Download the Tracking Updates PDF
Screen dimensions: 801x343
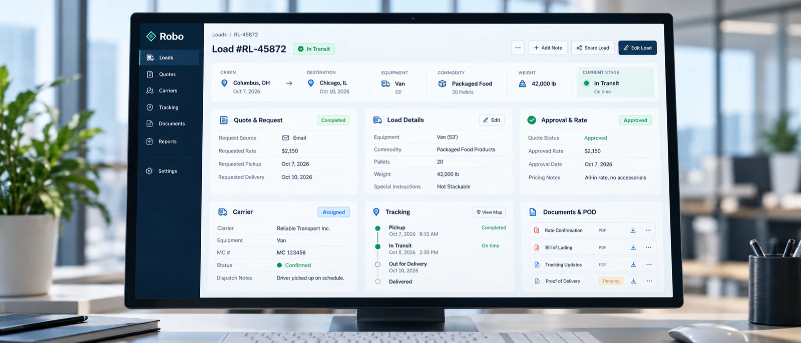[x=633, y=265]
